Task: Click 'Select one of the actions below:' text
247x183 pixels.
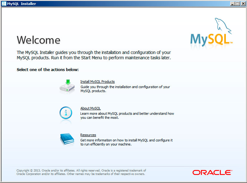Action: click(48, 69)
